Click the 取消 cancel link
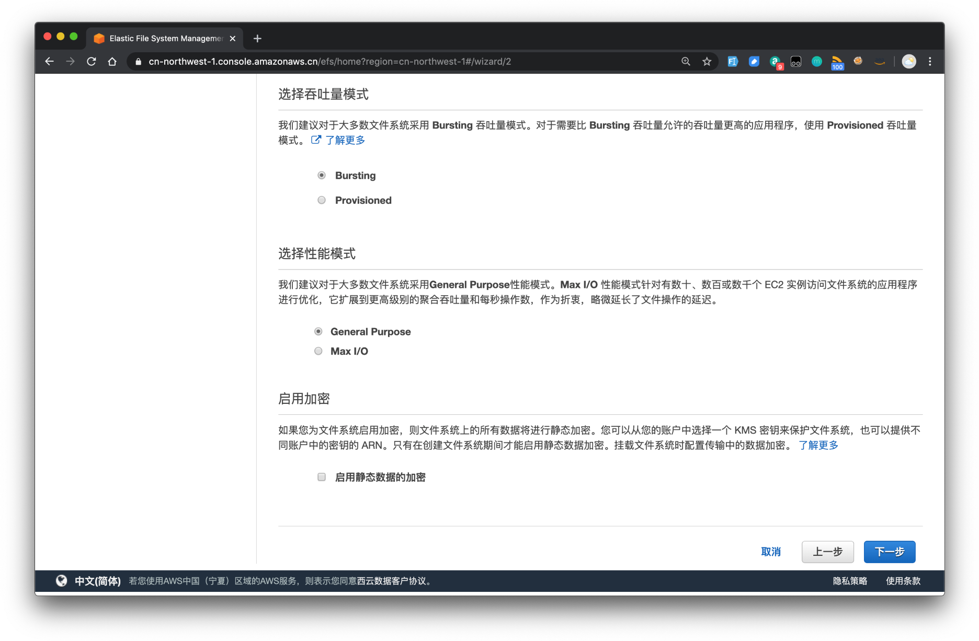 (x=771, y=552)
